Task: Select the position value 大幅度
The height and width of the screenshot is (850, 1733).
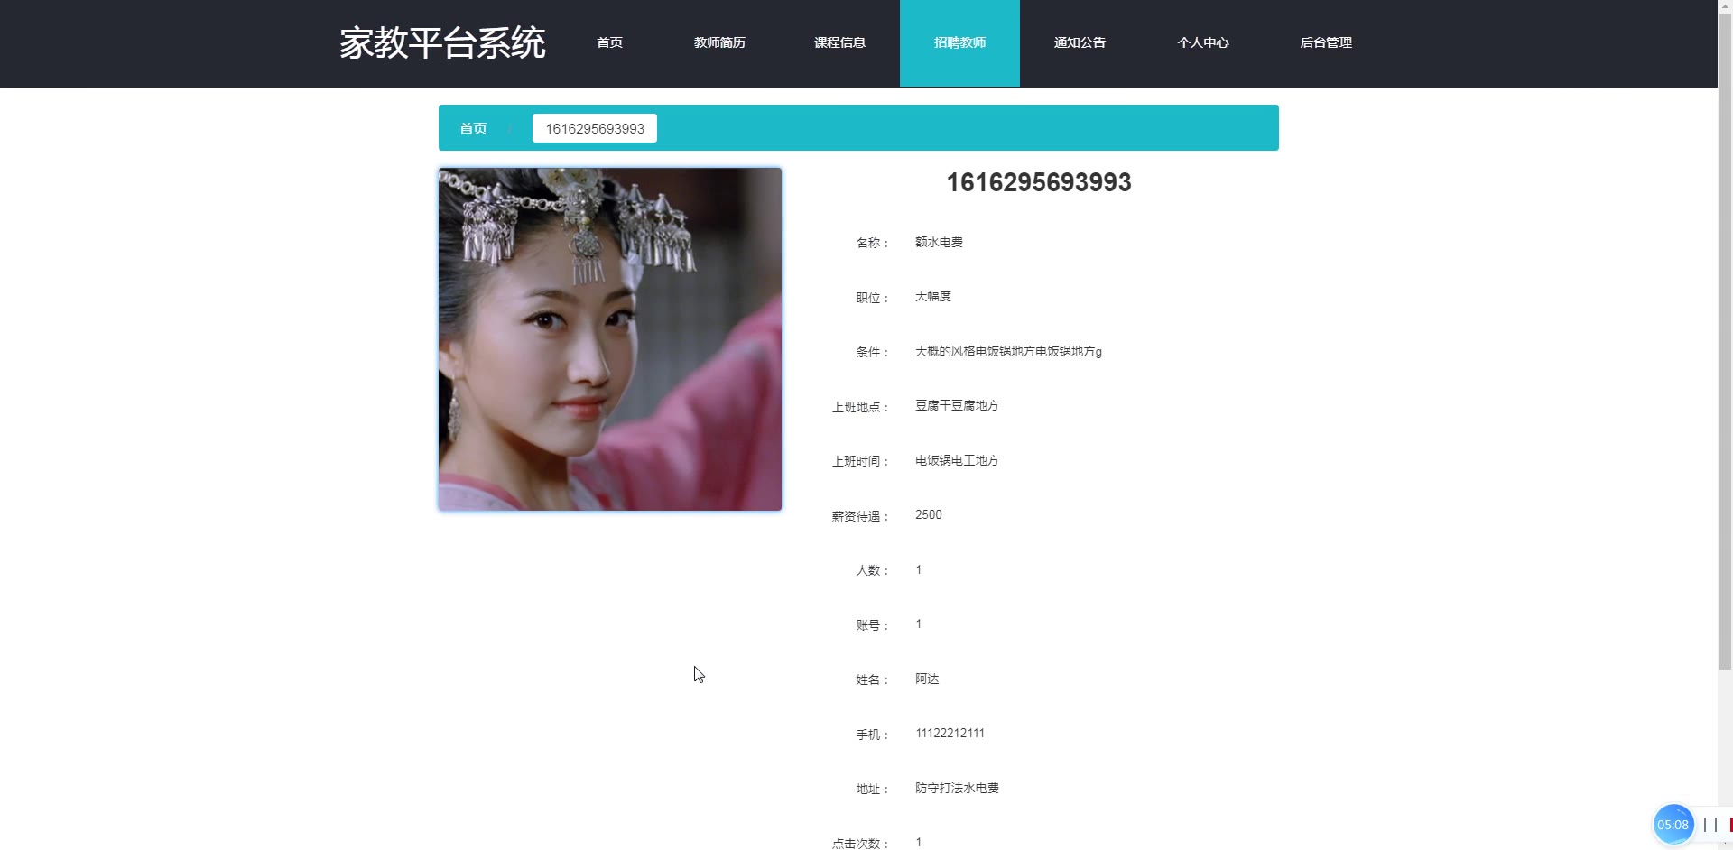Action: [x=933, y=296]
